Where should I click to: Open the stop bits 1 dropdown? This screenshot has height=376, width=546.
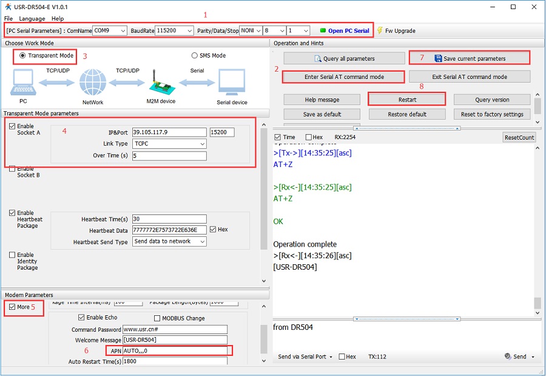[298, 31]
